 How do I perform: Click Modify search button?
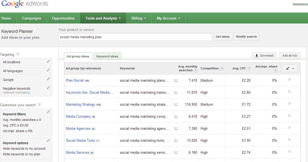coord(246,37)
